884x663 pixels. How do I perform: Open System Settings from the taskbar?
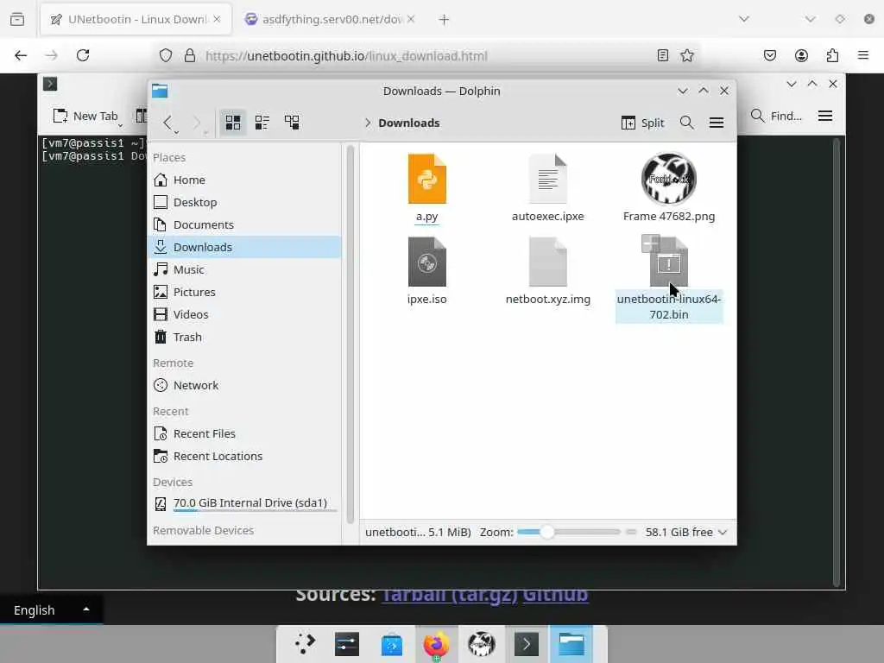click(x=347, y=644)
